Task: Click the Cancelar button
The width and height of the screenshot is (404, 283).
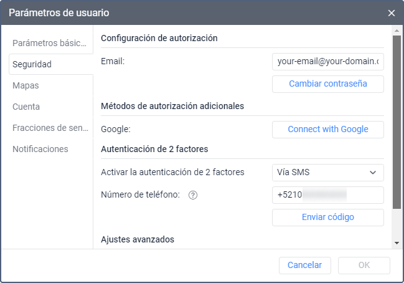Action: [x=304, y=265]
